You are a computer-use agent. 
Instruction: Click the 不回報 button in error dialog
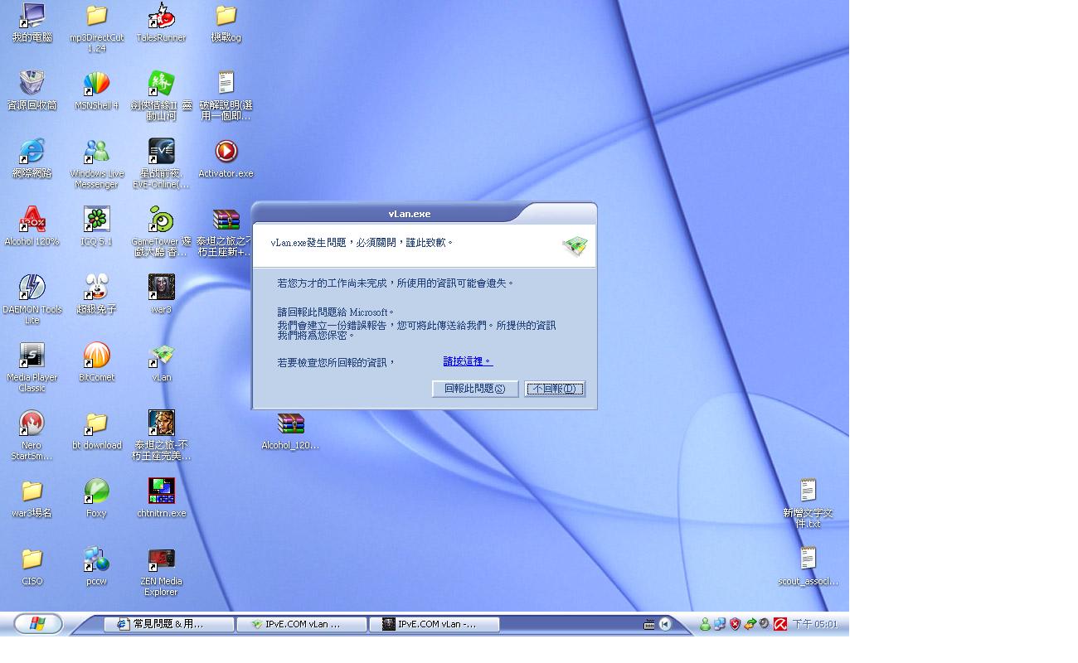click(x=555, y=389)
